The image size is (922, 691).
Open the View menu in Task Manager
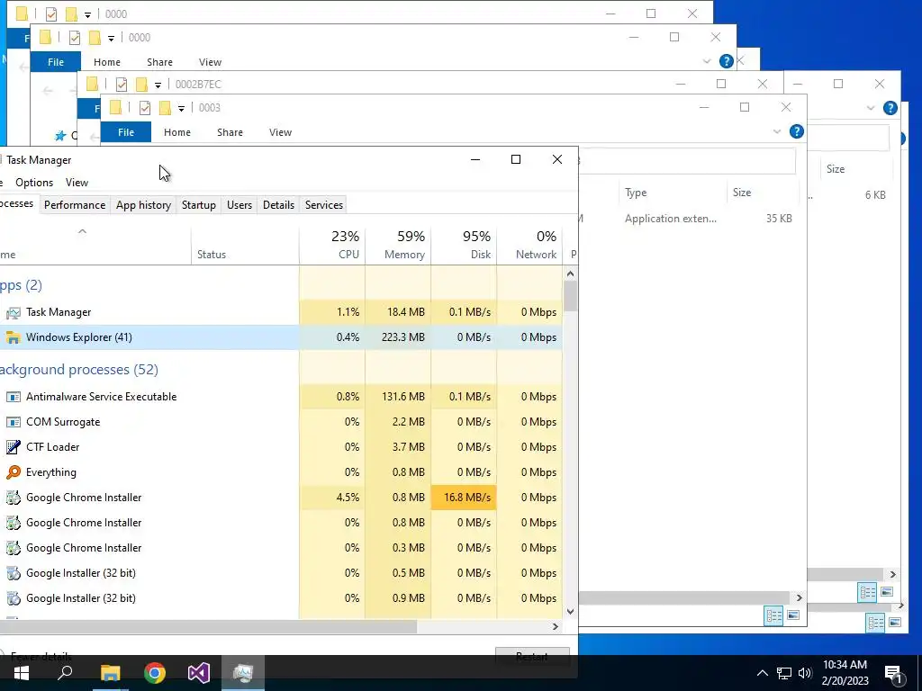pyautogui.click(x=77, y=183)
